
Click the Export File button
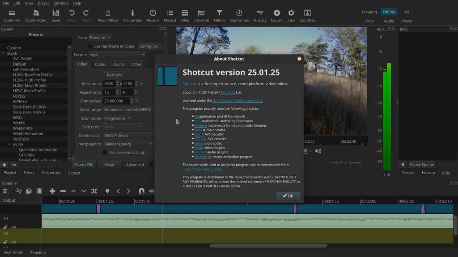pos(84,165)
